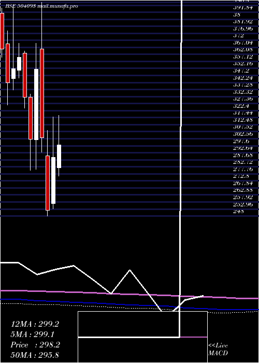Click the 342.24 price axis label
Viewport: 259px width, 363px height.
(243, 78)
